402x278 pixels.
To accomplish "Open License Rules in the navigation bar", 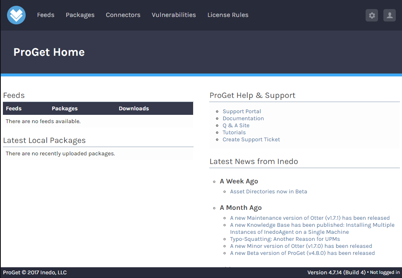I will pos(228,15).
